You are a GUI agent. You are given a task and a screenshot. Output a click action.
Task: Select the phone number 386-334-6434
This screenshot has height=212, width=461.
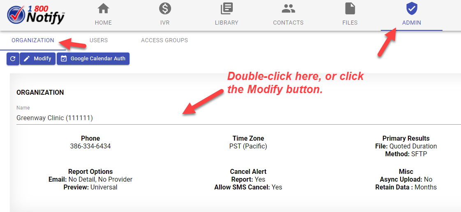pyautogui.click(x=90, y=146)
